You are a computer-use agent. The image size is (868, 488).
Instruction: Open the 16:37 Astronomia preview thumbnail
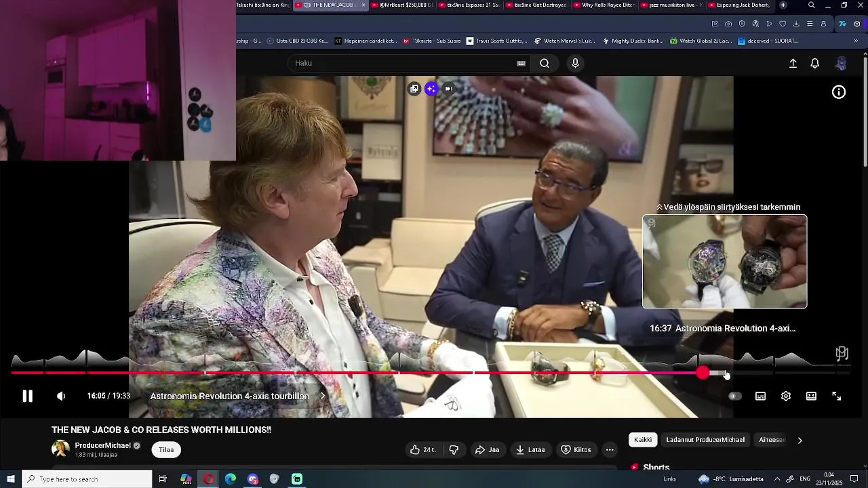point(725,262)
